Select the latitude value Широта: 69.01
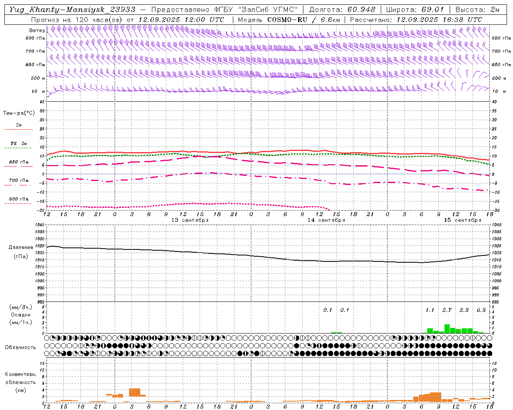Screen dimensions: 513x410 pyautogui.click(x=416, y=9)
